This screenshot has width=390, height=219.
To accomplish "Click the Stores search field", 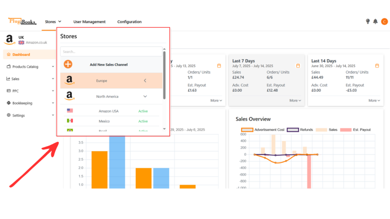I will tap(111, 52).
